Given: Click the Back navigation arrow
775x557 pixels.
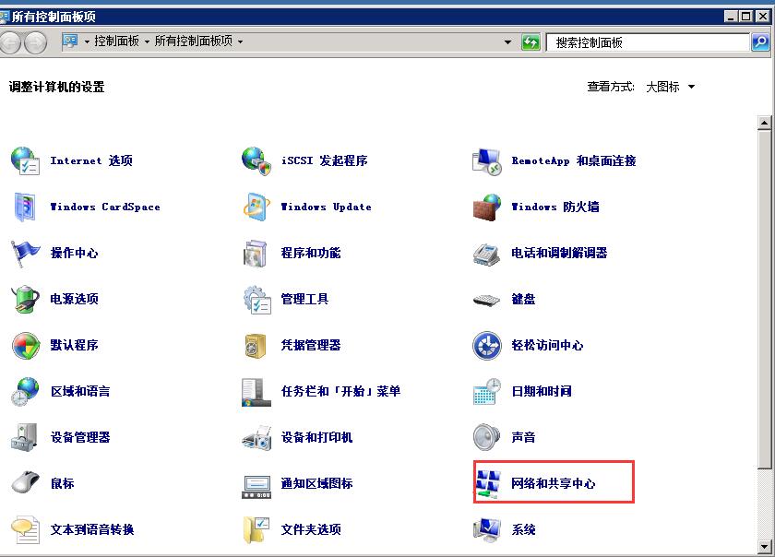Looking at the screenshot, I should pyautogui.click(x=11, y=43).
